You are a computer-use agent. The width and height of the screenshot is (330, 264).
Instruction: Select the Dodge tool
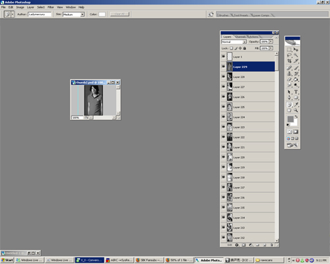[296, 85]
